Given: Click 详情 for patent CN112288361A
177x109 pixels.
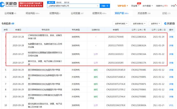Looking at the screenshot, I should [x=171, y=37].
